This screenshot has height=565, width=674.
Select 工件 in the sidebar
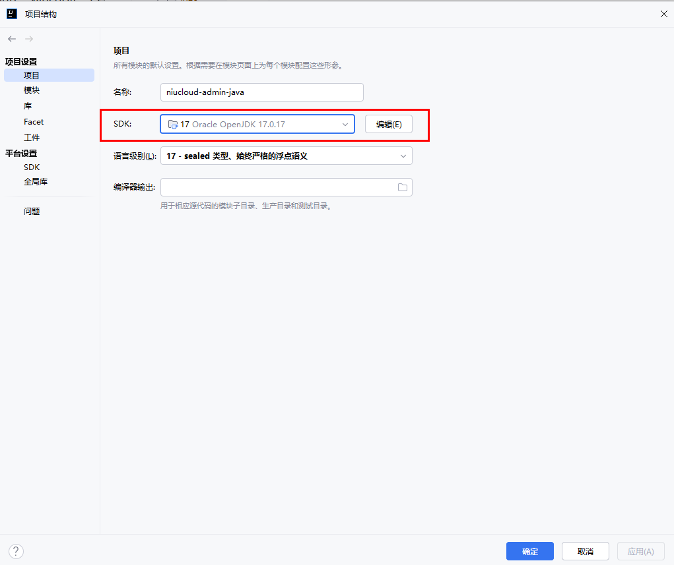(x=32, y=138)
